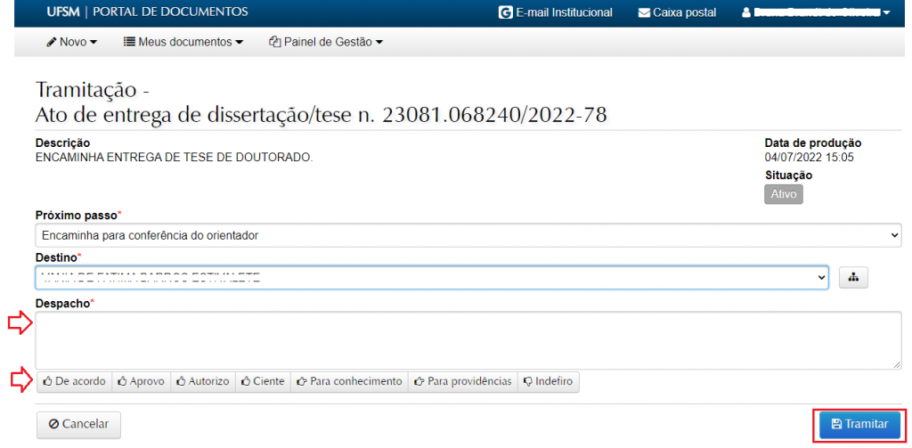
Task: Expand Painel de Gestão menu
Action: pos(326,42)
